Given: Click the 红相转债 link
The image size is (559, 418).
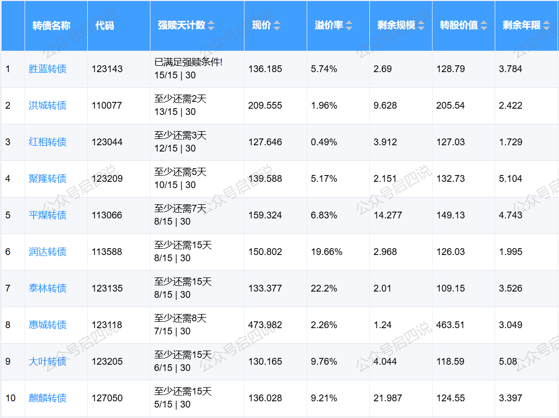Looking at the screenshot, I should coord(48,142).
